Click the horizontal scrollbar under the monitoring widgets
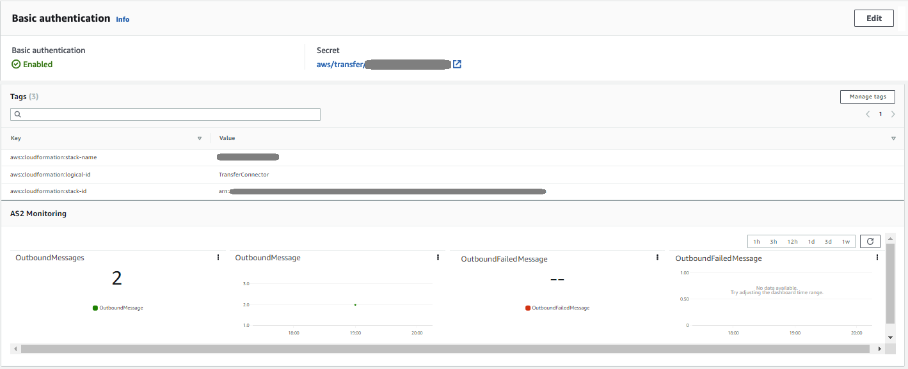This screenshot has width=908, height=369. pyautogui.click(x=445, y=349)
